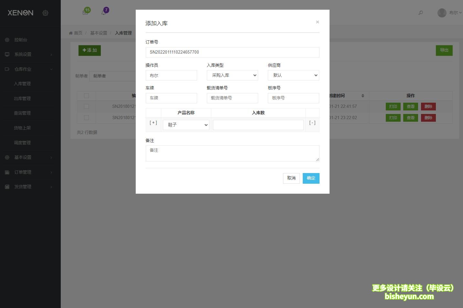463x308 pixels.
Task: Check the first order row checkbox
Action: 86,106
